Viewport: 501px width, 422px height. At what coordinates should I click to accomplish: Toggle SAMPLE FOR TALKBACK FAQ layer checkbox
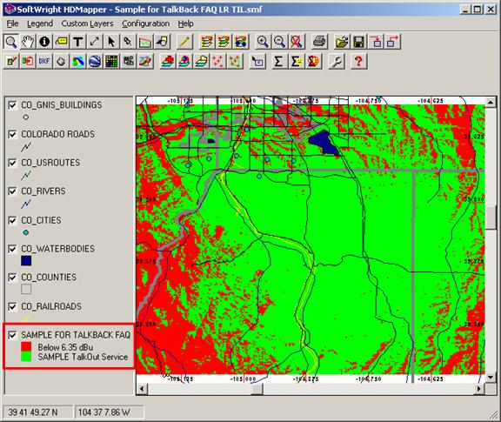12,335
